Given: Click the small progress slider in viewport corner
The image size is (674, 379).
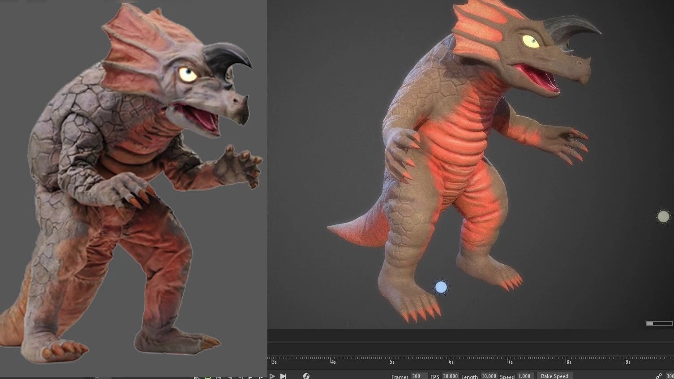Looking at the screenshot, I should click(x=659, y=323).
